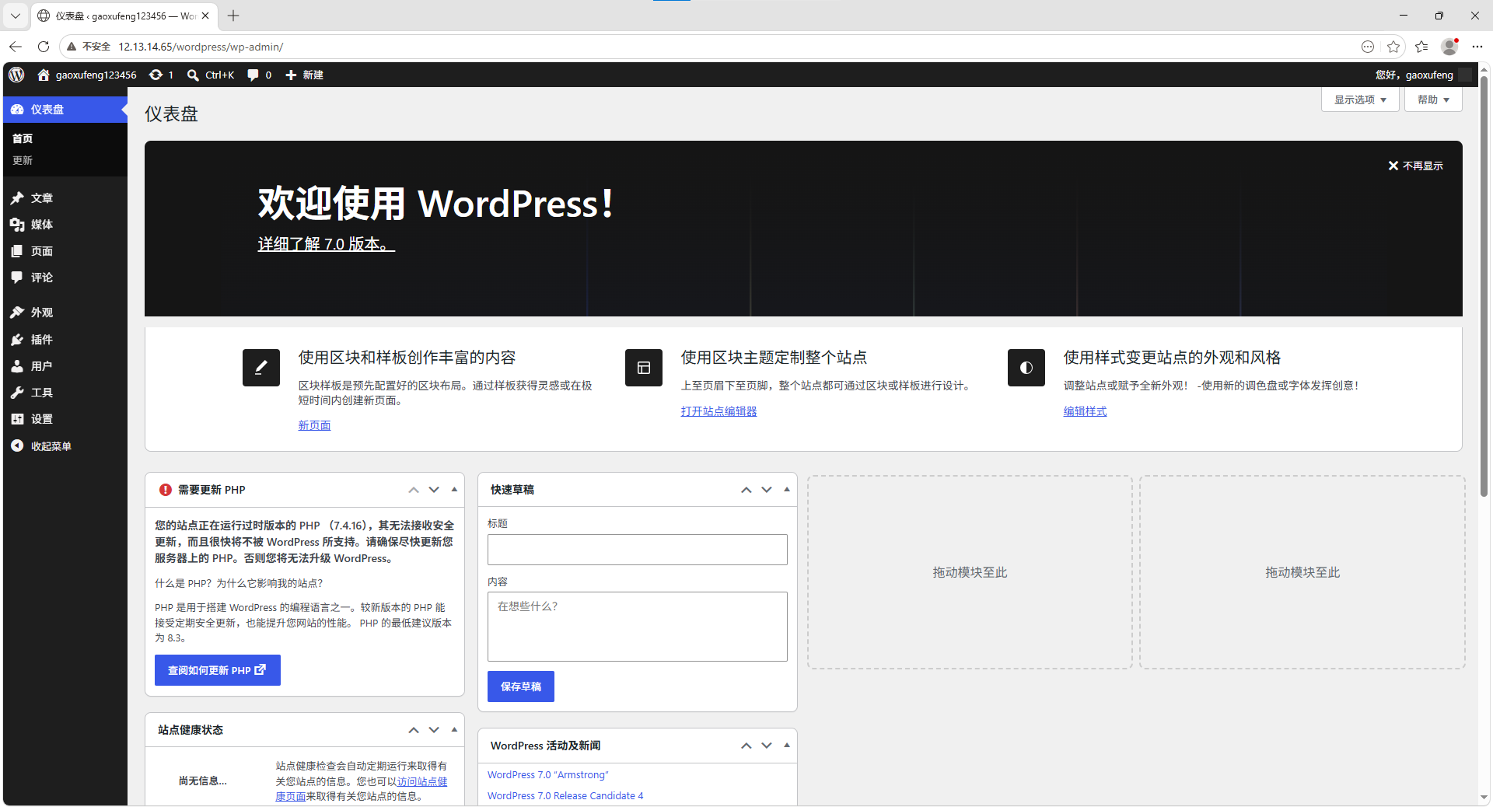Image resolution: width=1493 pixels, height=807 pixels.
Task: Click the address bar URL
Action: [201, 47]
